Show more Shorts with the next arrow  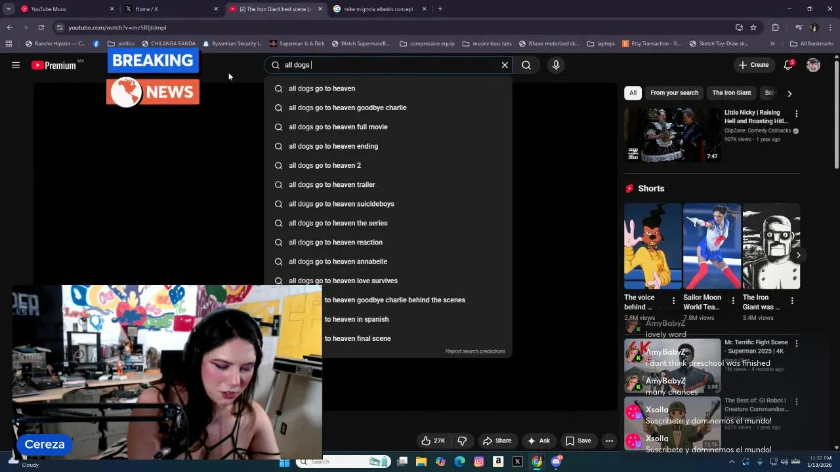coord(798,255)
